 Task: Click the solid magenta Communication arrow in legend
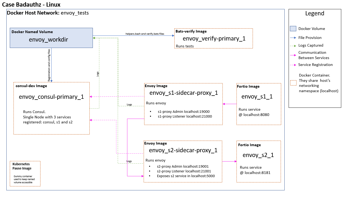[x=293, y=55]
